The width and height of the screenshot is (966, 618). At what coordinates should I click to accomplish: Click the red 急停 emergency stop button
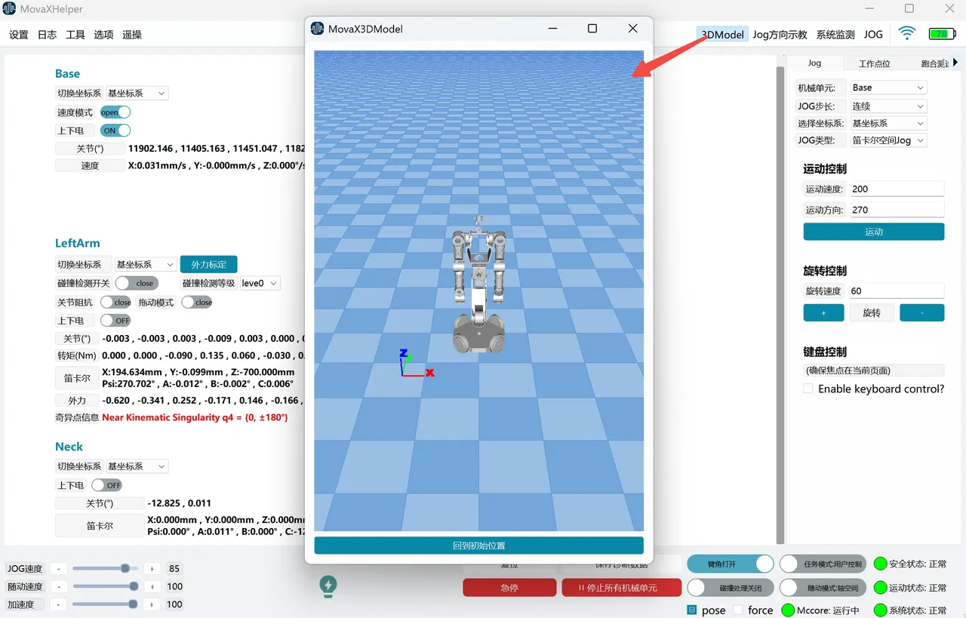[x=509, y=588]
